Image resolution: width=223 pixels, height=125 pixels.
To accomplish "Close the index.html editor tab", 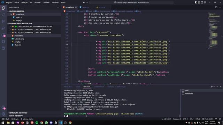I will click(x=76, y=7).
